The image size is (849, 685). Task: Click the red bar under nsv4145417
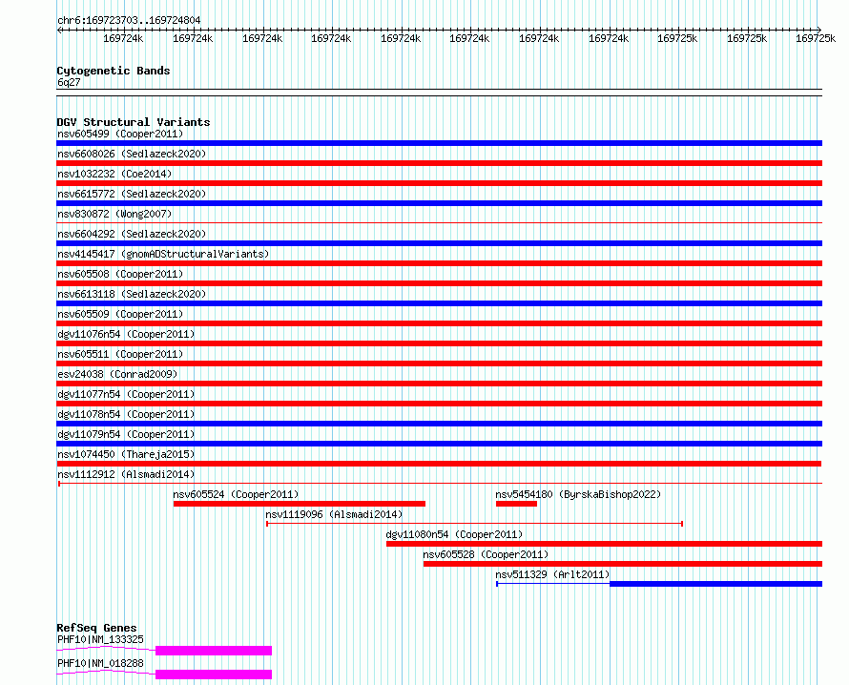[x=439, y=263]
